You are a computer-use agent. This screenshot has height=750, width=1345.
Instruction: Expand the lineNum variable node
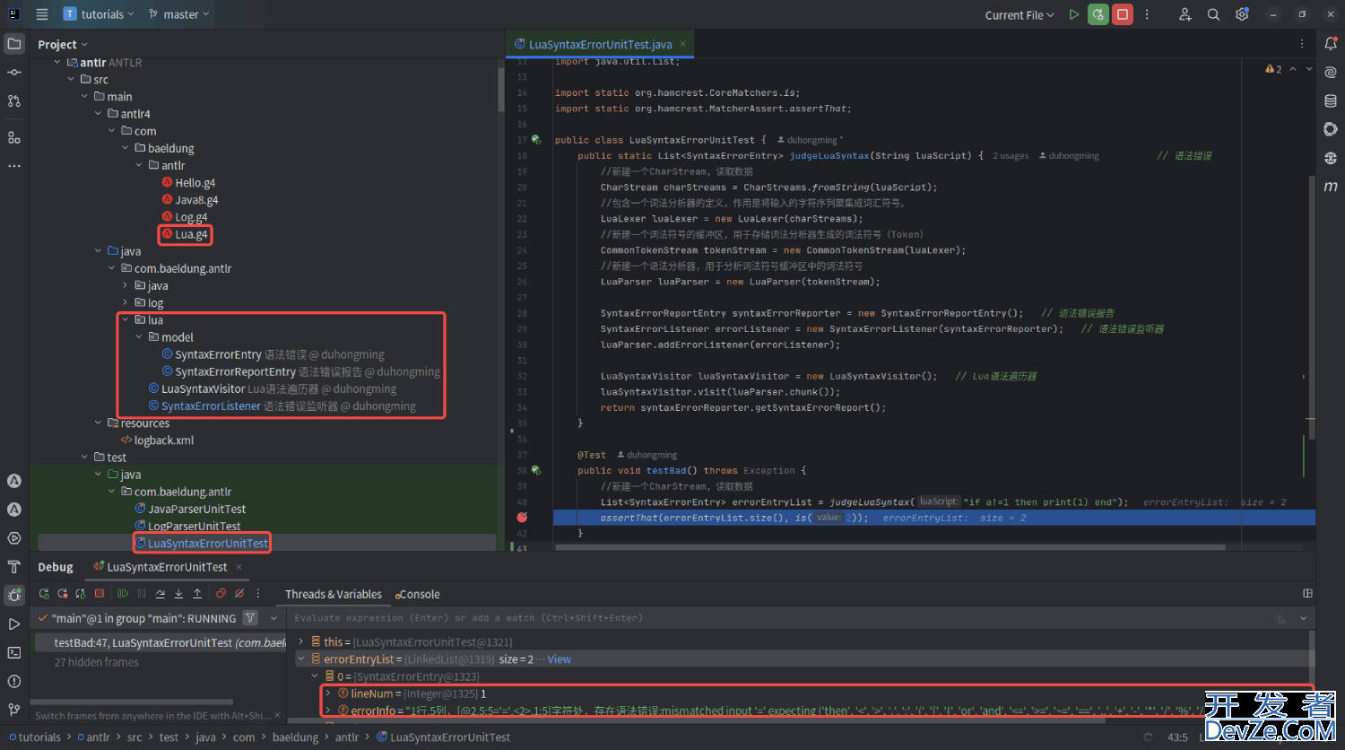(x=328, y=693)
